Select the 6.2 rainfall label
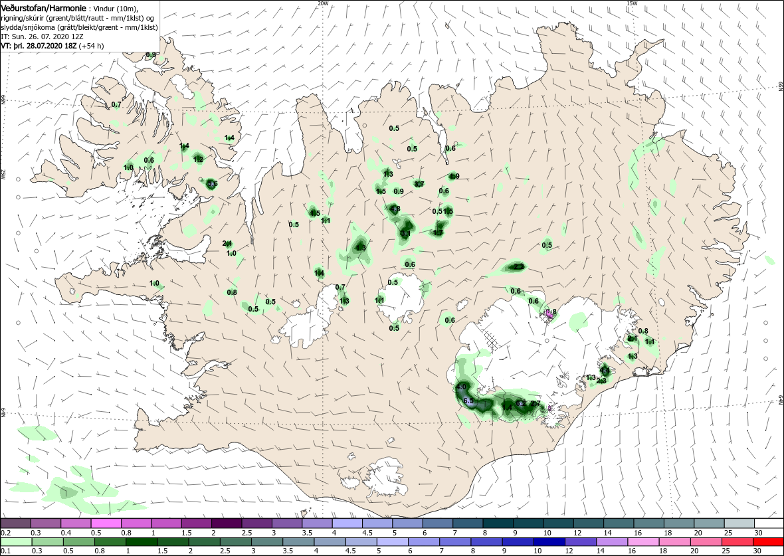 pyautogui.click(x=520, y=403)
